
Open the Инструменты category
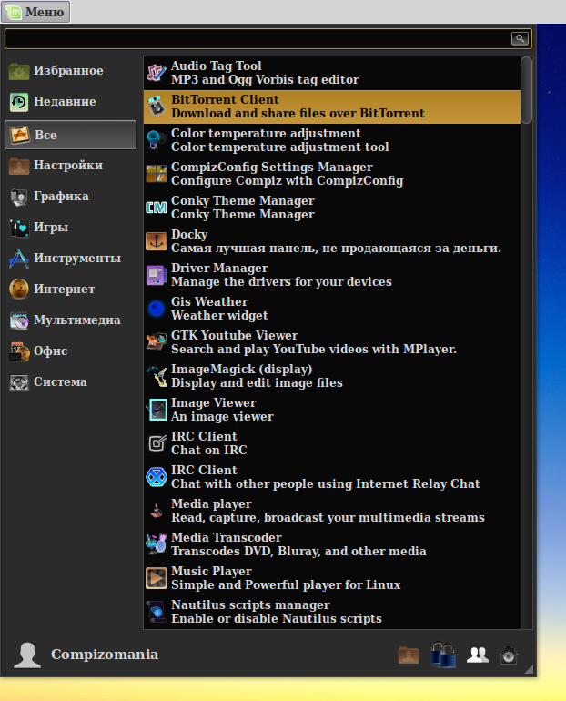(71, 259)
